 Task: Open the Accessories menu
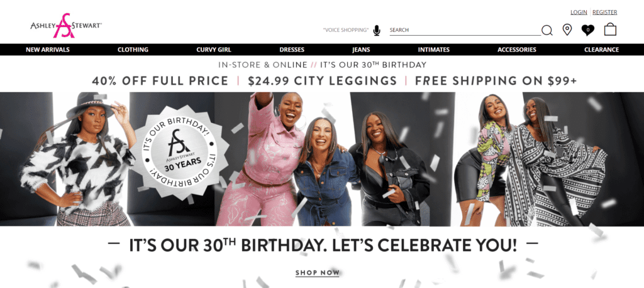point(517,50)
